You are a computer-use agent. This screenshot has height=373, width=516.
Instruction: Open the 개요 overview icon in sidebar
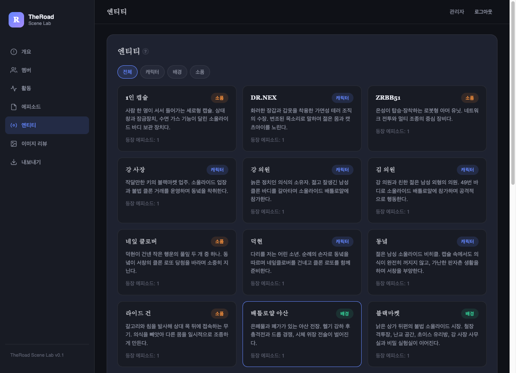point(14,52)
